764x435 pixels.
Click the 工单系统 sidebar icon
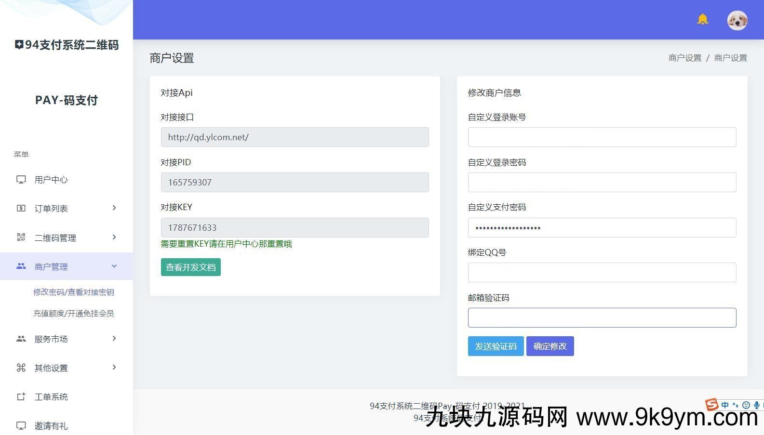pos(21,396)
